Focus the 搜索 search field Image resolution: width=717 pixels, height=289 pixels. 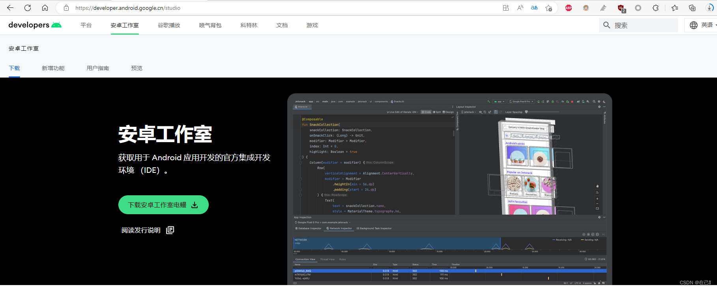(638, 25)
